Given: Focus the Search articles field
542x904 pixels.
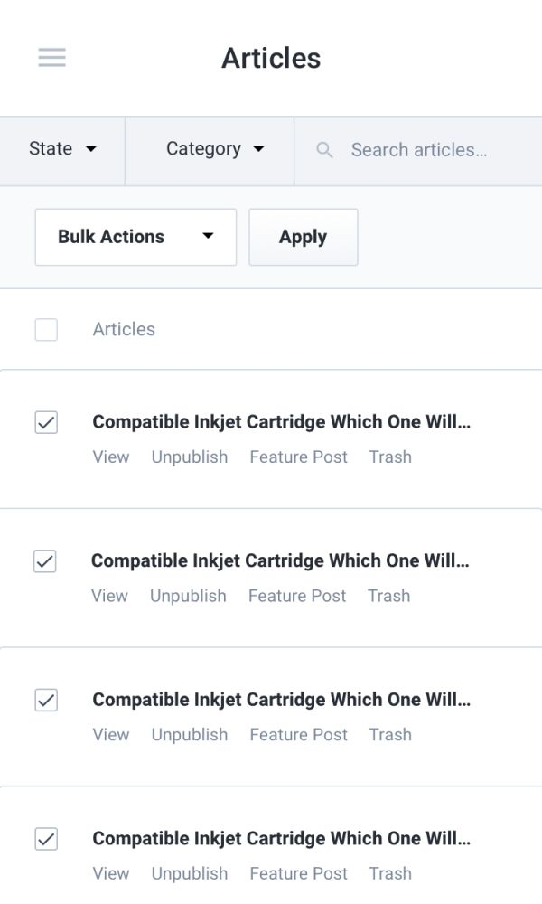Looking at the screenshot, I should click(419, 150).
